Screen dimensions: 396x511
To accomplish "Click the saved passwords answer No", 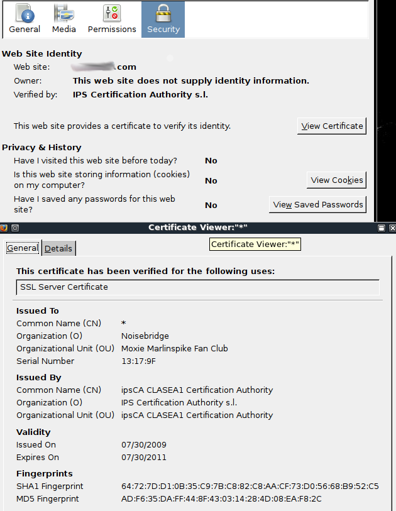I will coord(211,205).
